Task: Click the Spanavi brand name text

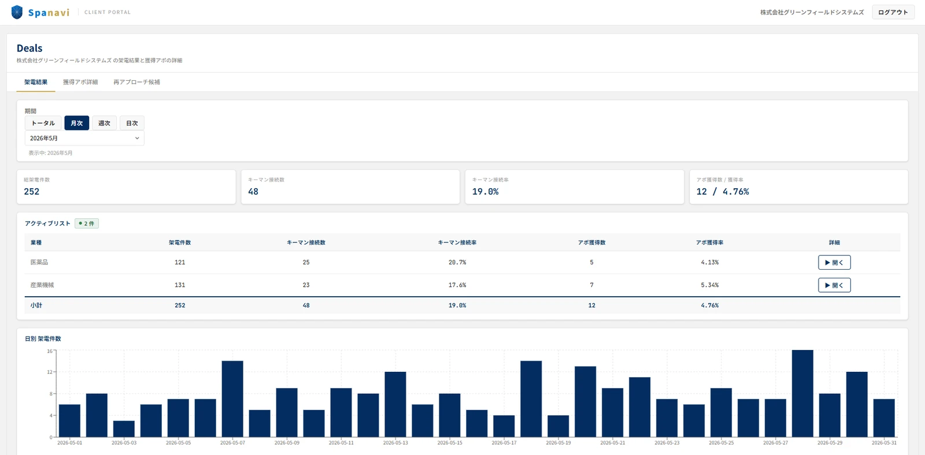Action: 49,13
